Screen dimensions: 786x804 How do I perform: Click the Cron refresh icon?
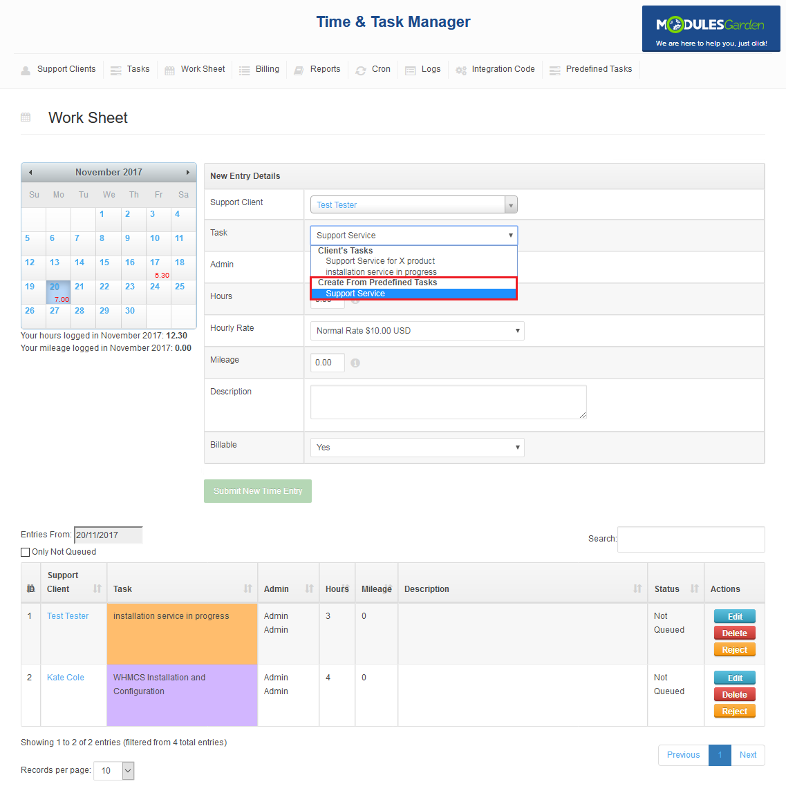tap(361, 70)
